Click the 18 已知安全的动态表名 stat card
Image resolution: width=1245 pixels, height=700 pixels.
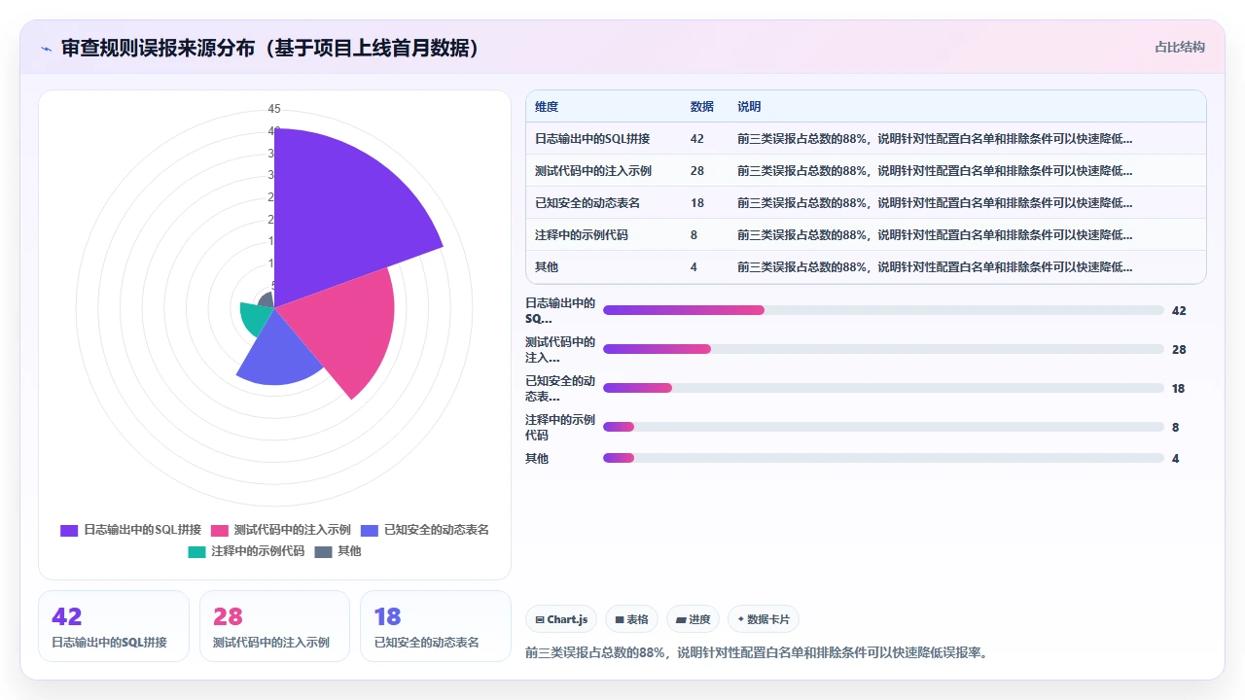[436, 626]
